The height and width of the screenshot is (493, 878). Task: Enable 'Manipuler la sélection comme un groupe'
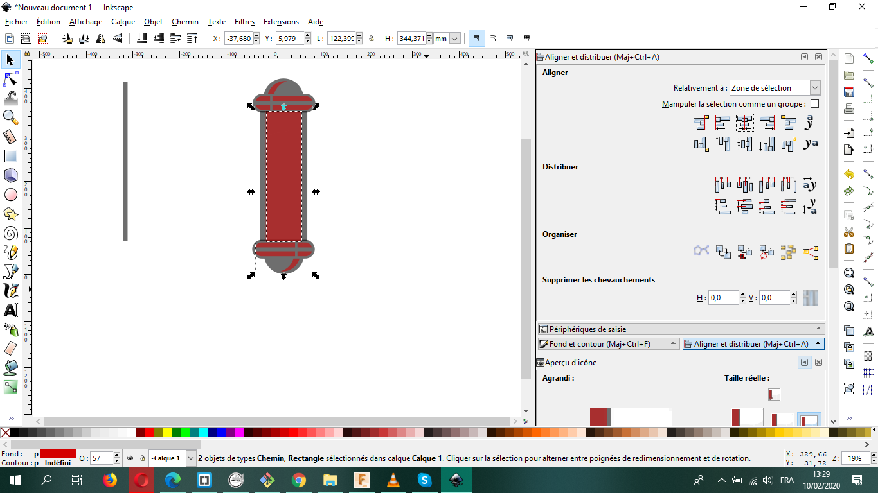[x=814, y=104]
